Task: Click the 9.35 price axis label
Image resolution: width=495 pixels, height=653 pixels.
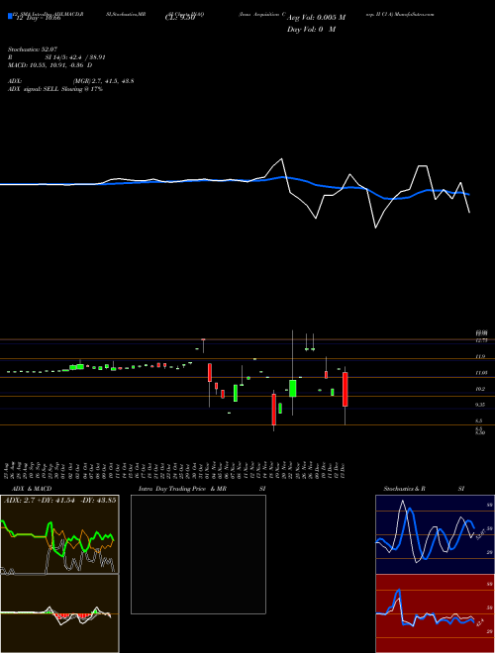Action: 481,405
